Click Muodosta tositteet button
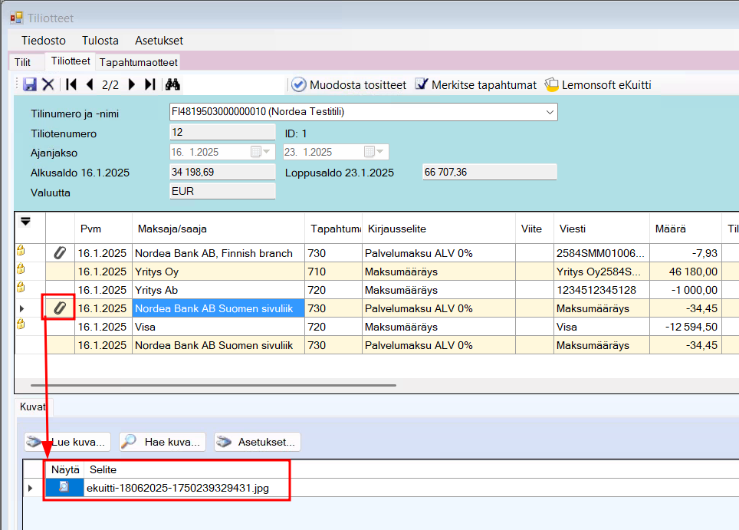The height and width of the screenshot is (530, 739). [x=349, y=85]
